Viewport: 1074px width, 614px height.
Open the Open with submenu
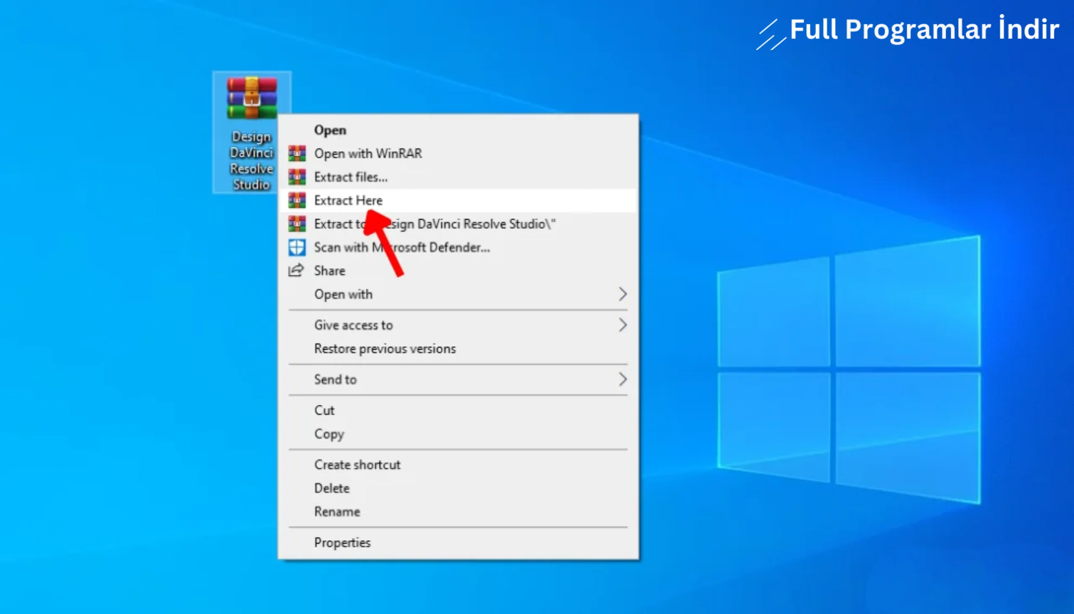coord(458,294)
